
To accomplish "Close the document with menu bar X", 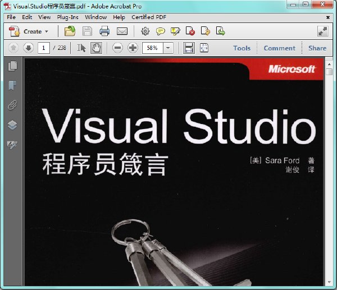I will (x=328, y=17).
